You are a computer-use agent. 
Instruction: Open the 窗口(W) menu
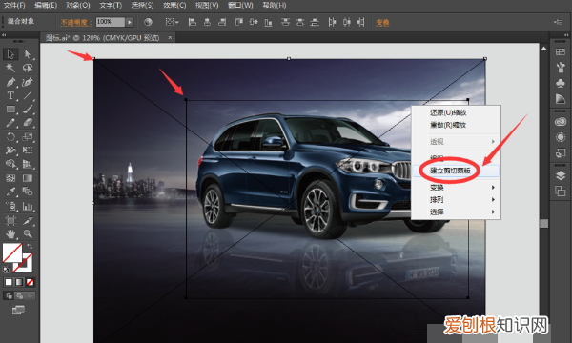pos(240,5)
